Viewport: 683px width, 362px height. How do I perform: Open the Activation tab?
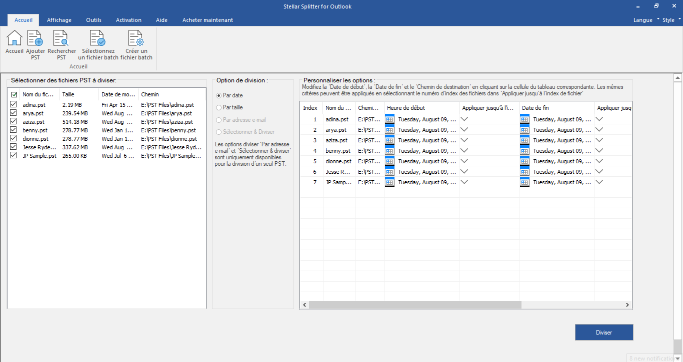coord(128,20)
